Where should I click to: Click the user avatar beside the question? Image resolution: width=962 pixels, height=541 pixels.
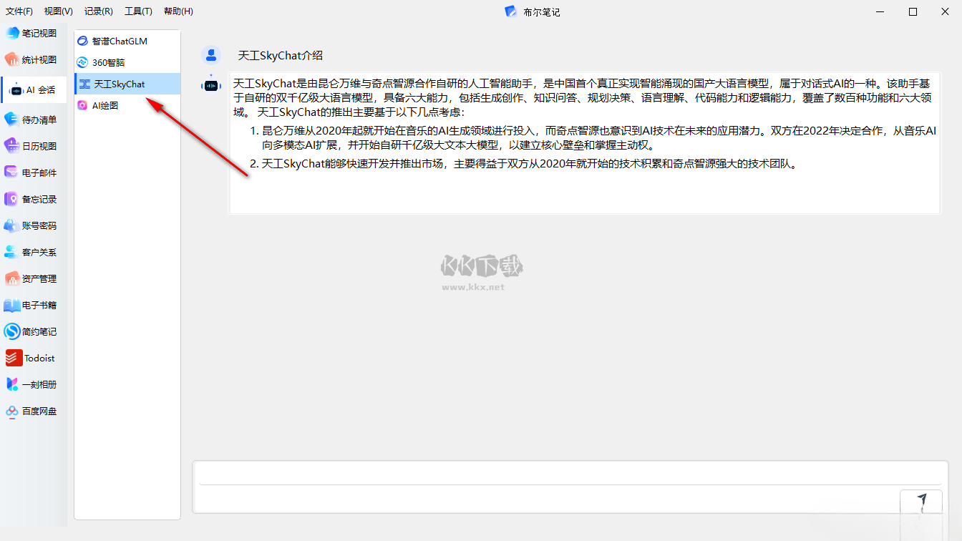tap(211, 55)
